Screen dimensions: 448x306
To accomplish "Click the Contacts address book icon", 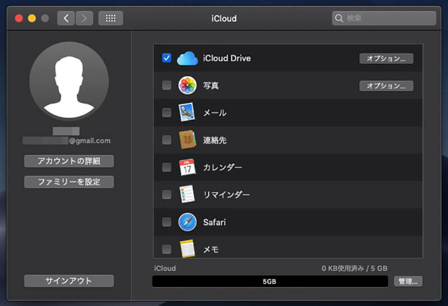I will coord(188,140).
